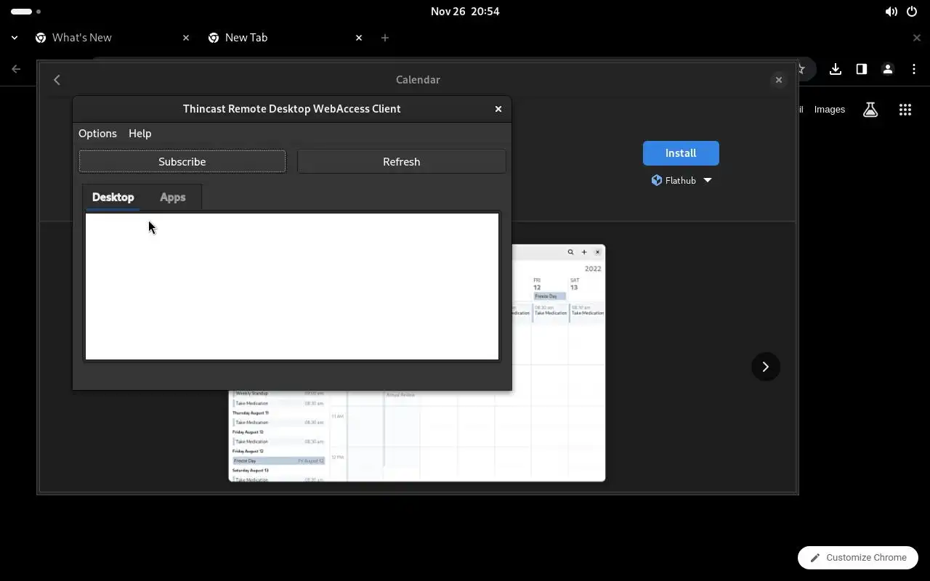Open the Help menu
Screen dimensions: 930x581
tap(139, 134)
